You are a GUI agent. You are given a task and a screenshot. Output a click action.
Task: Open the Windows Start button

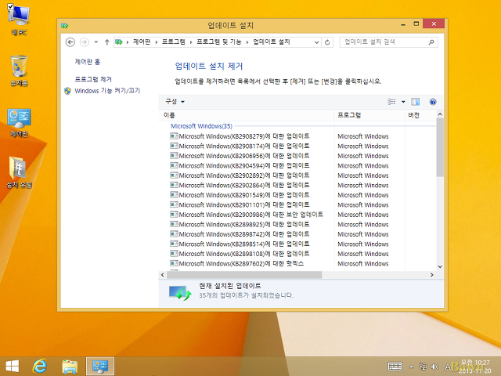point(13,367)
